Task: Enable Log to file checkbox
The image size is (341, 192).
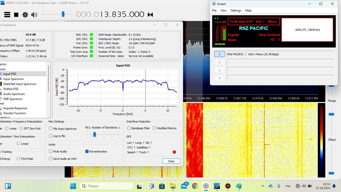Action: 51,136
